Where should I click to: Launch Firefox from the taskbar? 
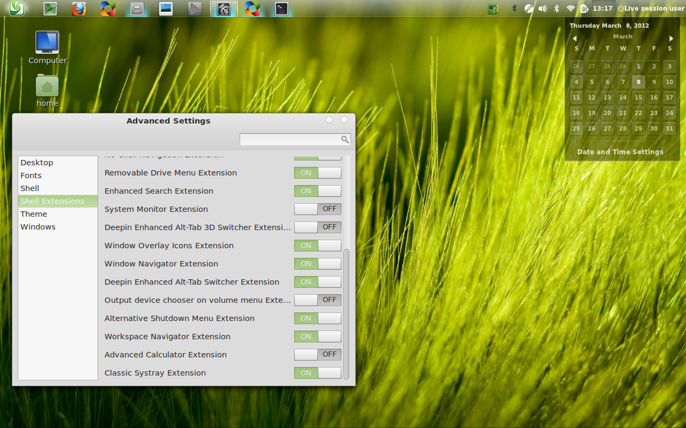[79, 9]
